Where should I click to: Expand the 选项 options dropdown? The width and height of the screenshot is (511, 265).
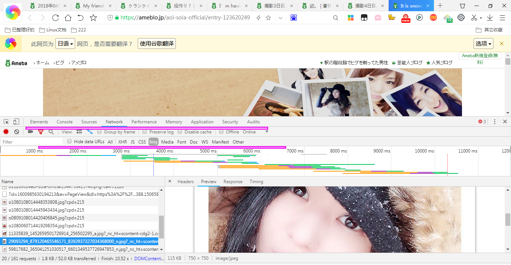483,44
